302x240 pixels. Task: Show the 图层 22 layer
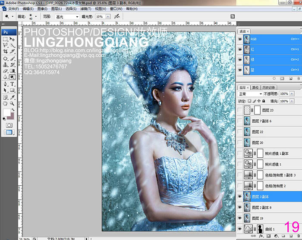coord(240,132)
